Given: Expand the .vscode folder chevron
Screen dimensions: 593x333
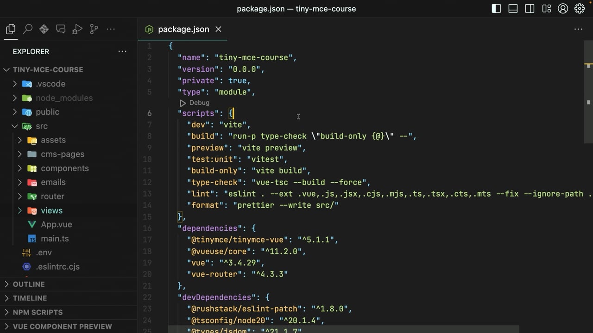Looking at the screenshot, I should 15,84.
